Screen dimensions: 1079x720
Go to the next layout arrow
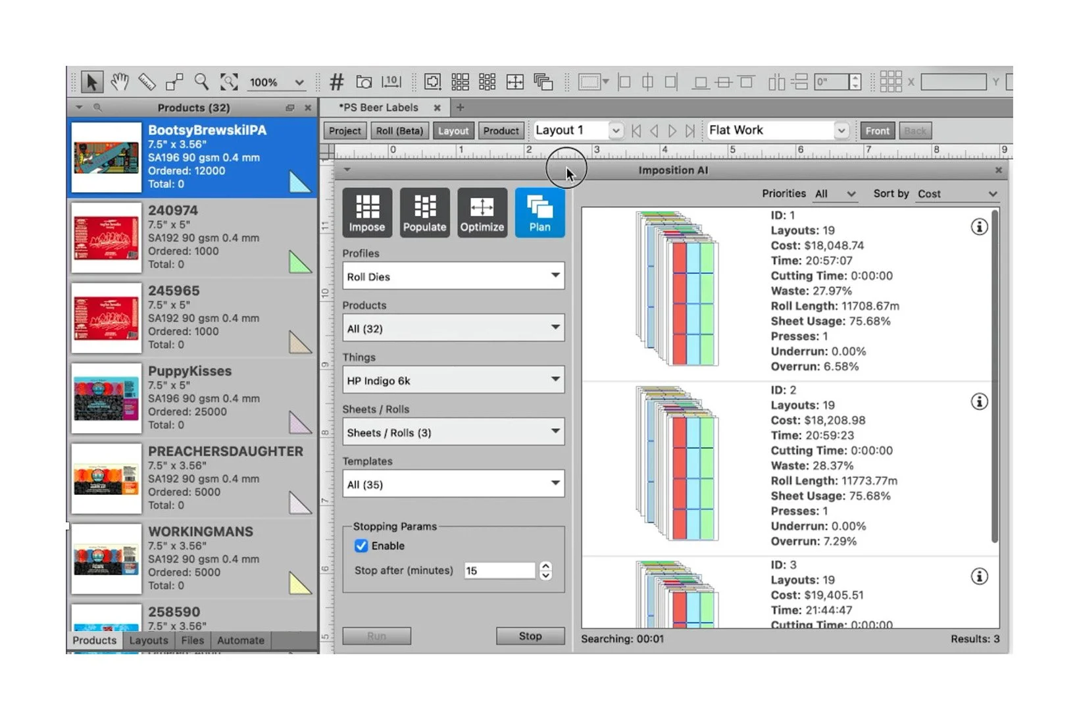(x=672, y=131)
